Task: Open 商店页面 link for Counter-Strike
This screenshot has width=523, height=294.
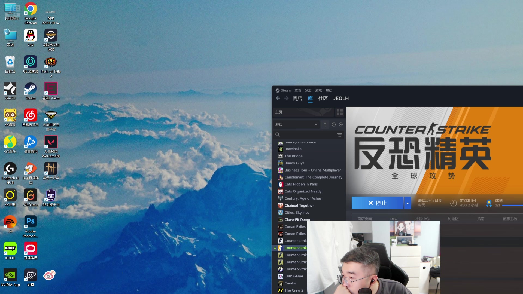Action: (x=364, y=219)
